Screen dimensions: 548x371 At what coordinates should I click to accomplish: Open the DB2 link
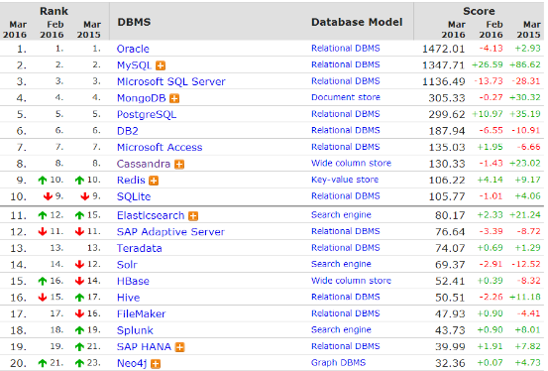pos(128,131)
